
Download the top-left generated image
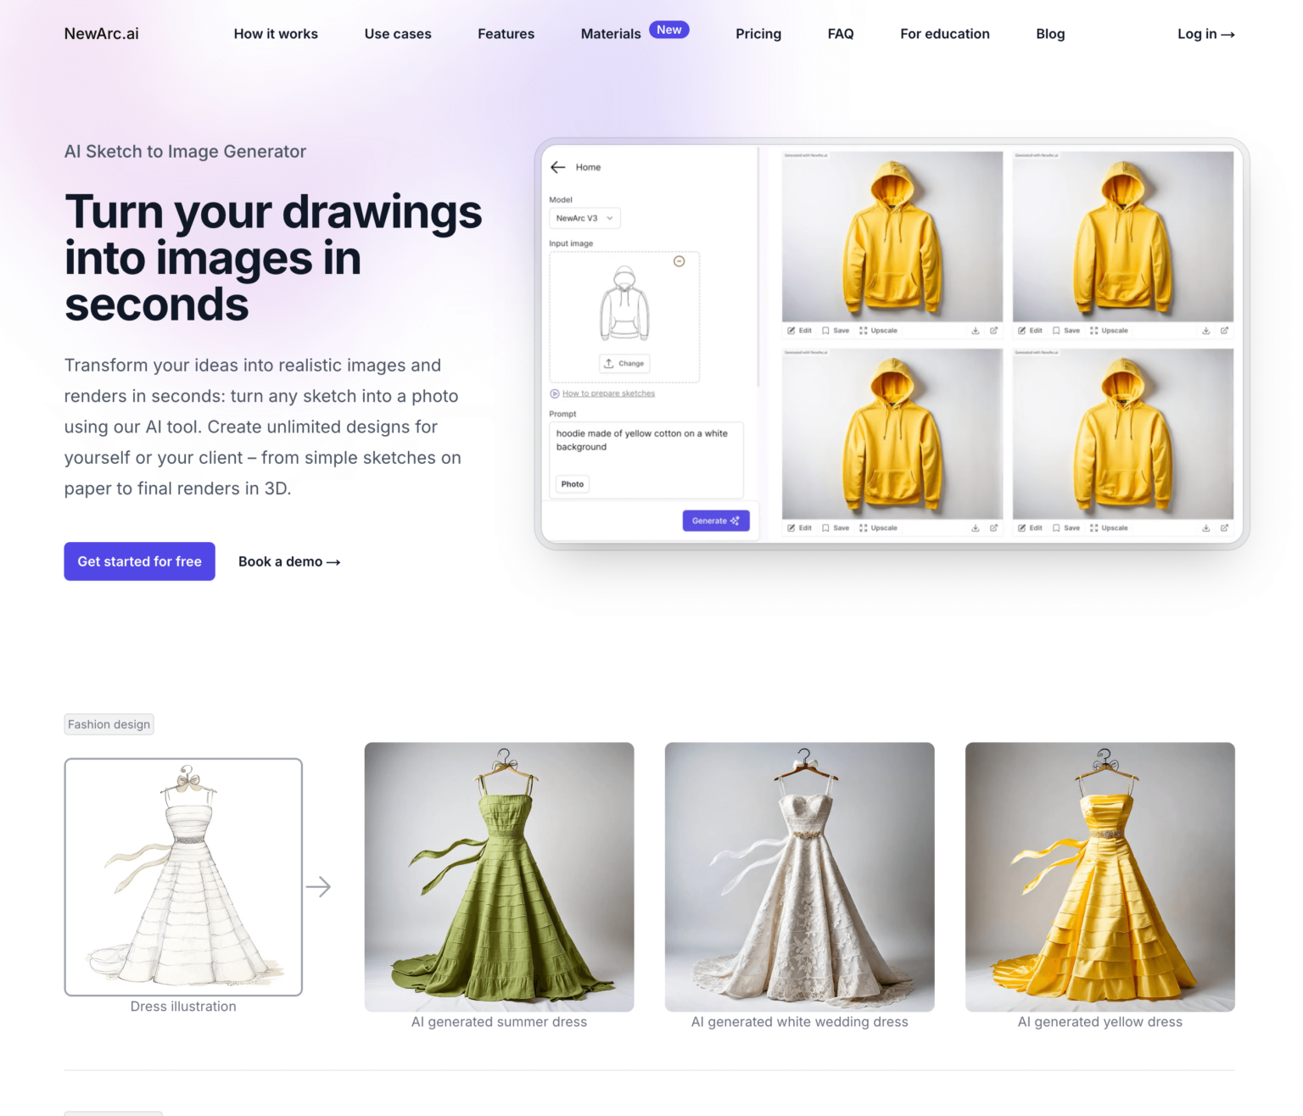974,331
